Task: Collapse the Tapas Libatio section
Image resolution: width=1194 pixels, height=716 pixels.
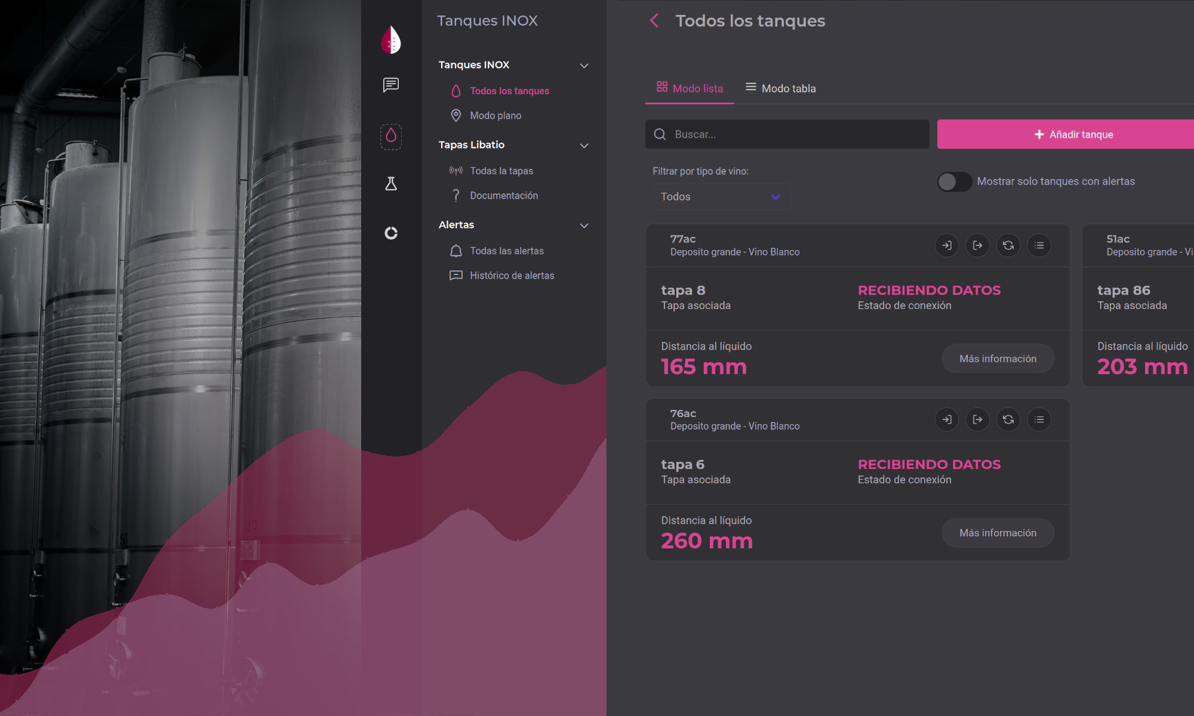Action: (x=584, y=145)
